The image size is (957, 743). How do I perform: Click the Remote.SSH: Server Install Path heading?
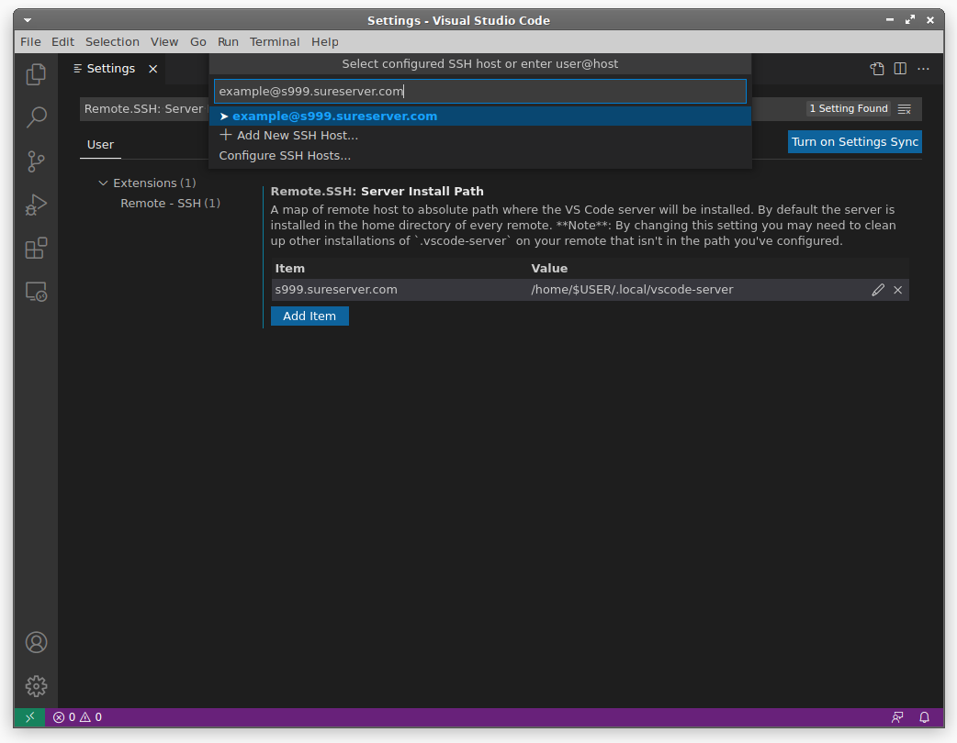tap(377, 192)
